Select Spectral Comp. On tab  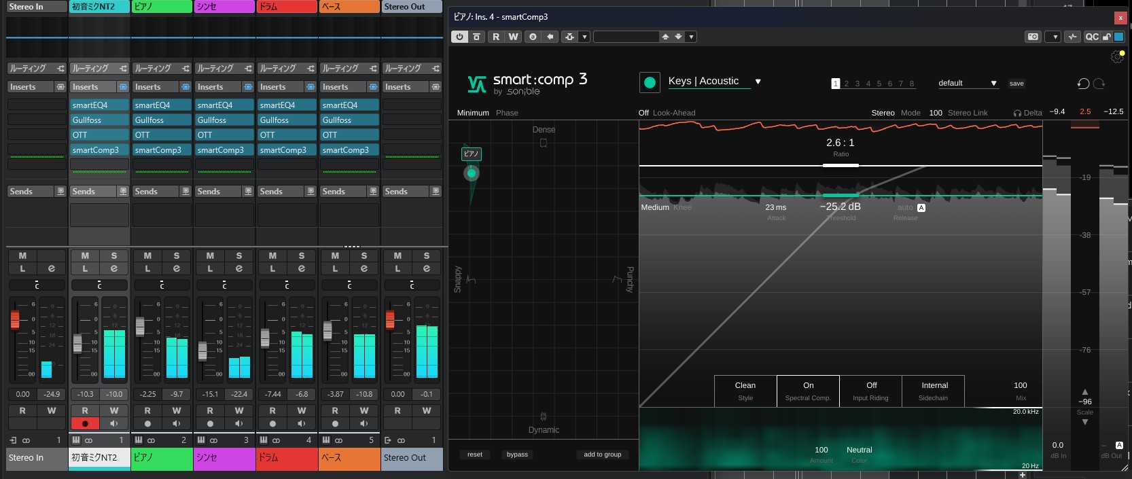[x=808, y=391]
